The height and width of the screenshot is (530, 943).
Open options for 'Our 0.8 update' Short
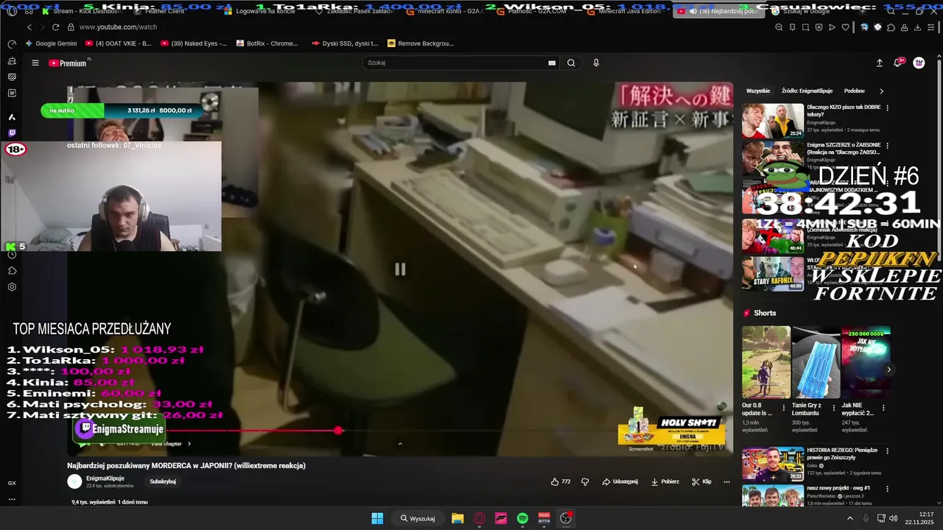pyautogui.click(x=783, y=408)
